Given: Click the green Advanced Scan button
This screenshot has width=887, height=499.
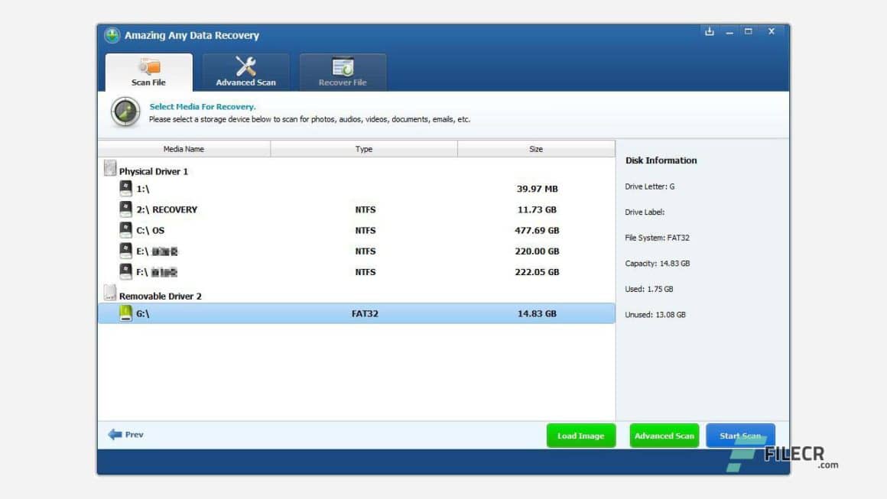Looking at the screenshot, I should point(664,436).
